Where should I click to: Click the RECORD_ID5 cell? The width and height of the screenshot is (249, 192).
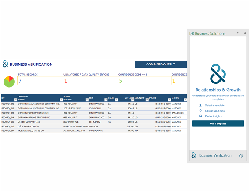[8, 122]
